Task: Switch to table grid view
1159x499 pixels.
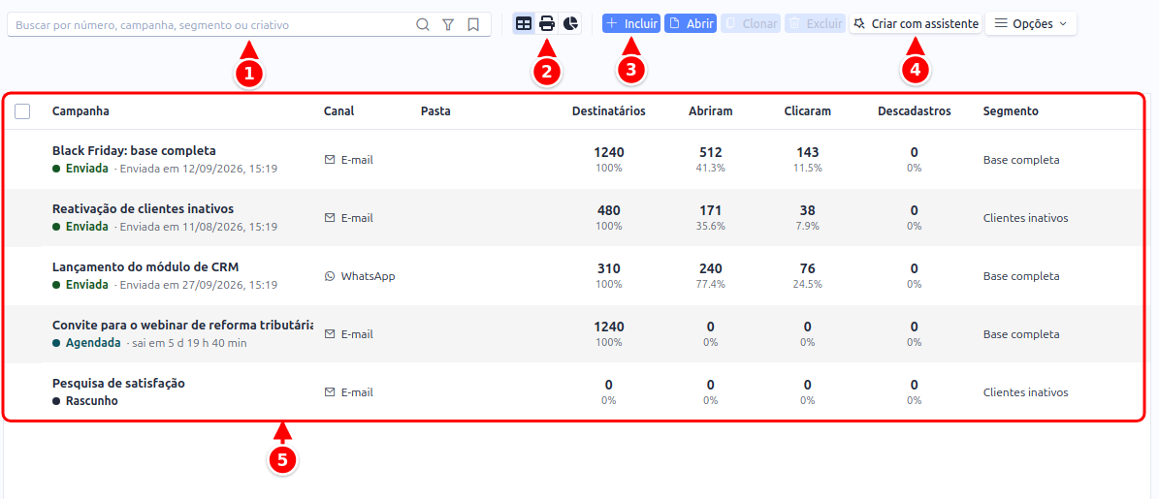Action: [524, 23]
